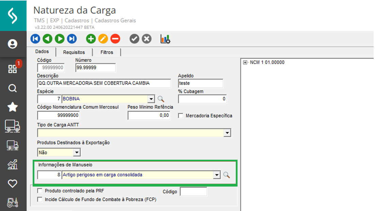Click the TMS breadcrumb text
This screenshot has width=375, height=211.
point(39,20)
